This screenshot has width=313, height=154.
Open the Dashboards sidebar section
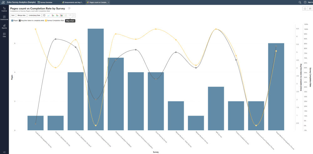(4, 18)
